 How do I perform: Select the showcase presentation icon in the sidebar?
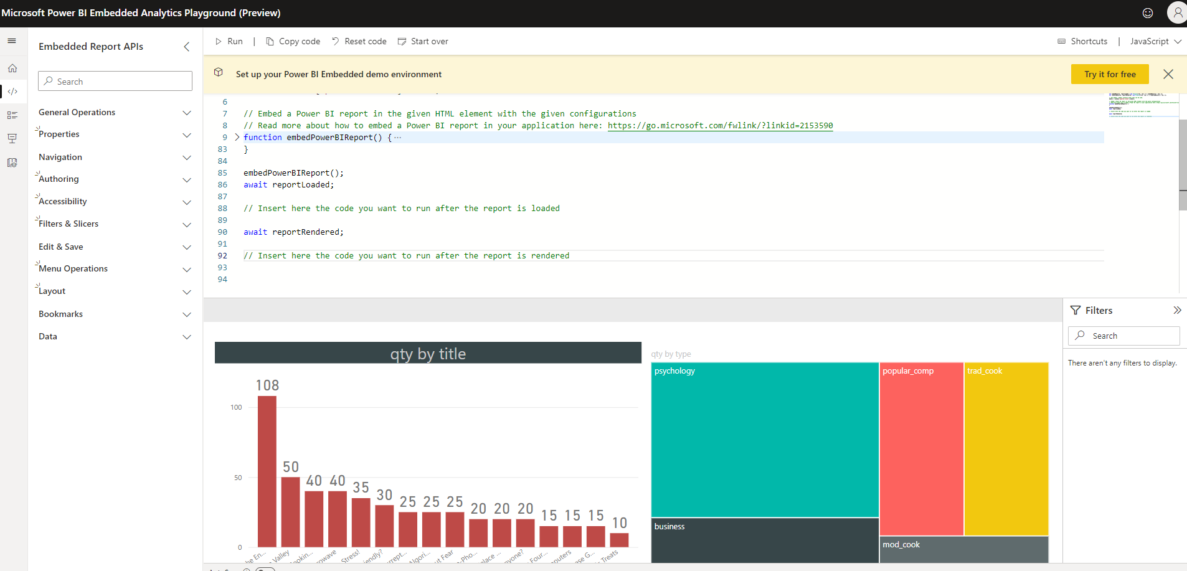point(12,138)
